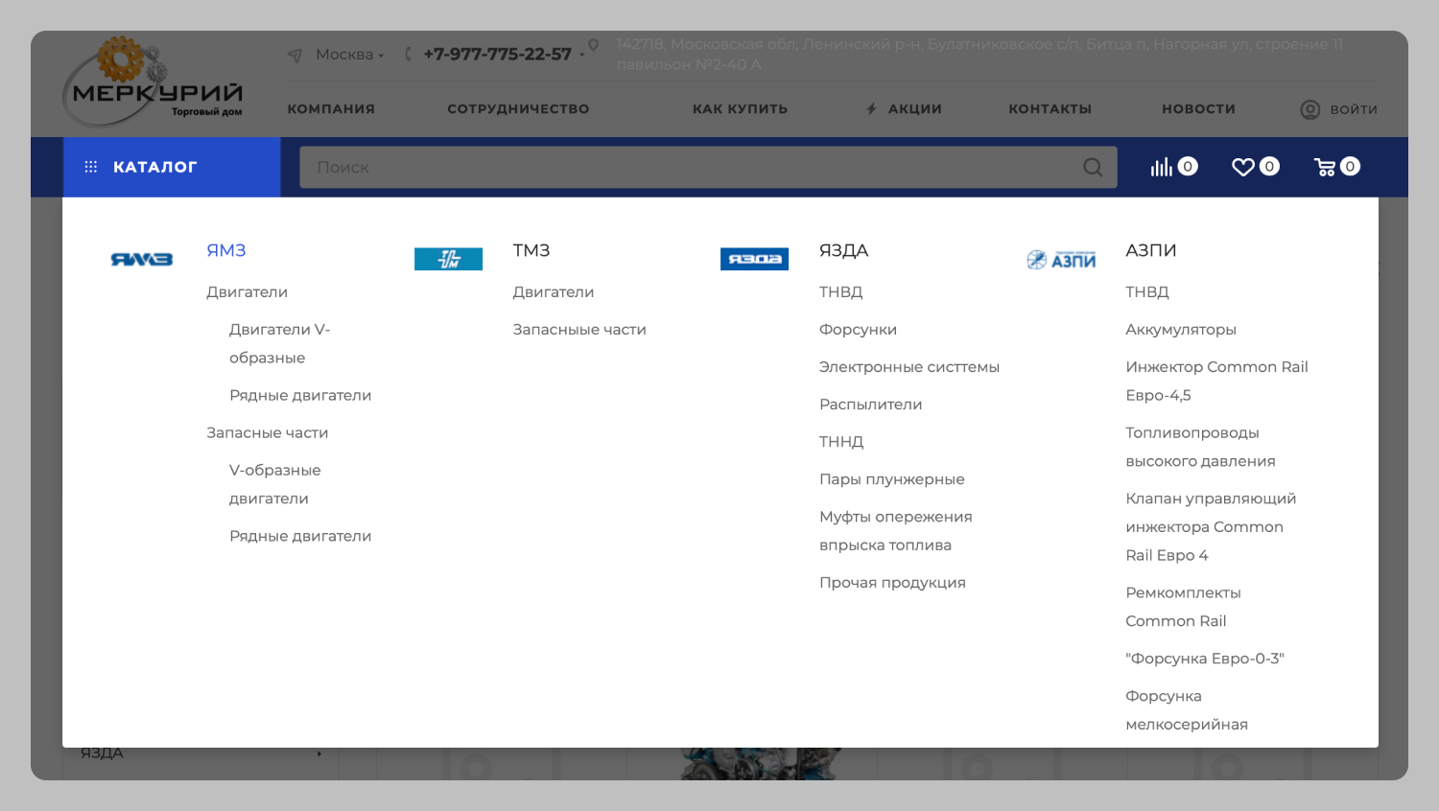The image size is (1439, 811).
Task: Click the ТМЗ brand logo
Action: [448, 259]
